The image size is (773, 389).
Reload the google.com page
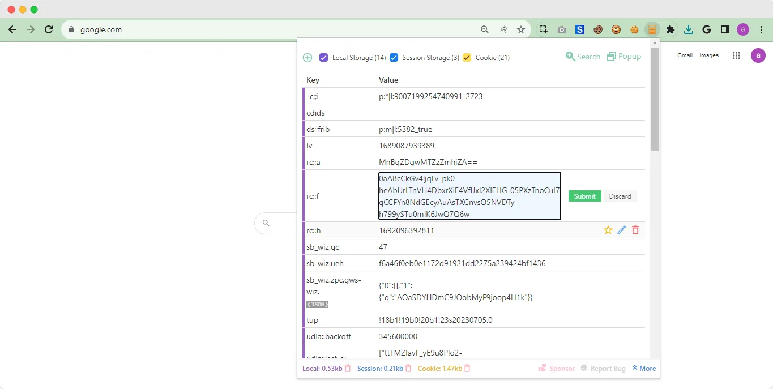(49, 29)
